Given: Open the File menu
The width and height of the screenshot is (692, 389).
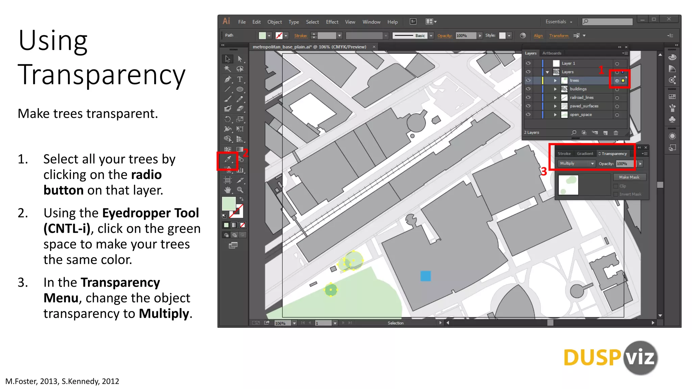Looking at the screenshot, I should click(242, 22).
